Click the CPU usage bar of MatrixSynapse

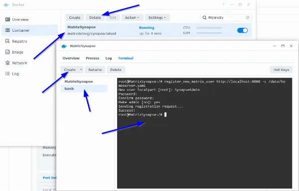click(x=209, y=28)
